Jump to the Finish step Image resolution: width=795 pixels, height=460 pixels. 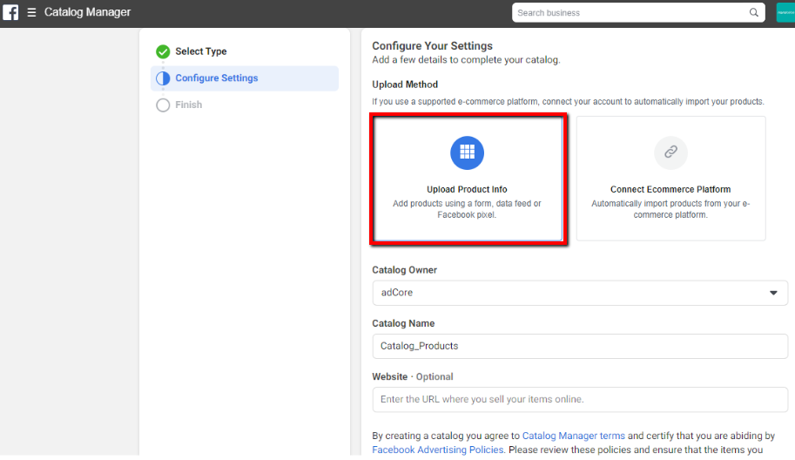click(x=189, y=105)
